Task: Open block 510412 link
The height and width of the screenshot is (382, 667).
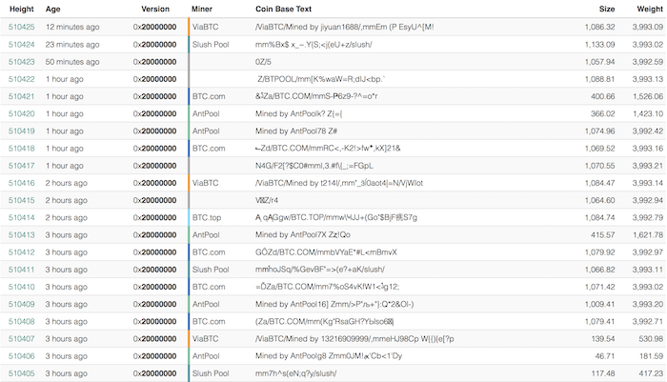Action: [x=21, y=252]
